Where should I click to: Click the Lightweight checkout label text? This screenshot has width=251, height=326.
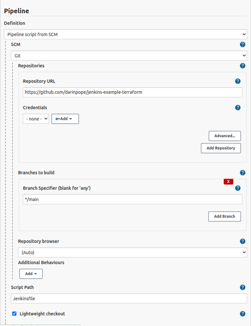coord(42,314)
